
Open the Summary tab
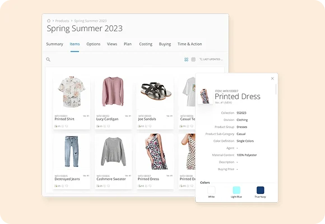point(55,44)
